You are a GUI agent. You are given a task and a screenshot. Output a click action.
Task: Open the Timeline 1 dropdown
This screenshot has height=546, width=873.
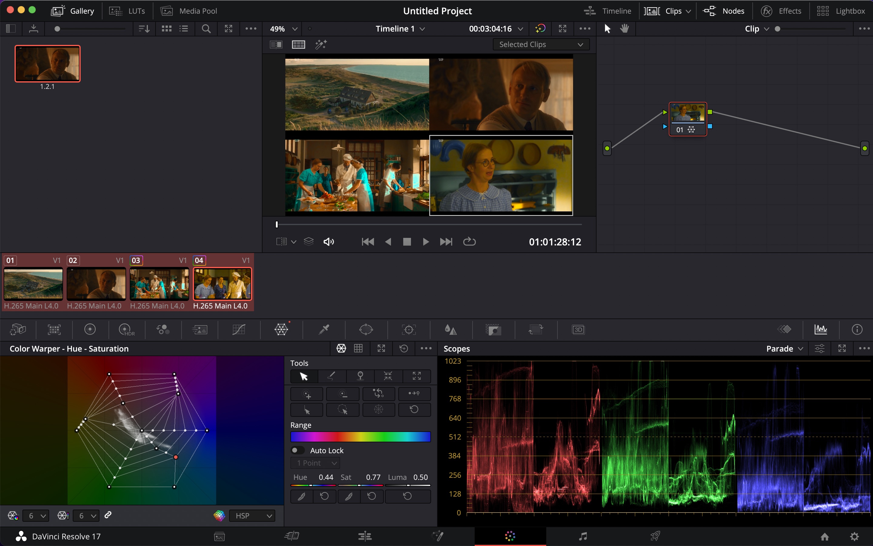click(x=400, y=29)
